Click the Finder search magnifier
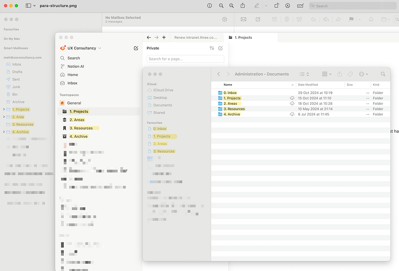This screenshot has height=271, width=399. click(383, 74)
